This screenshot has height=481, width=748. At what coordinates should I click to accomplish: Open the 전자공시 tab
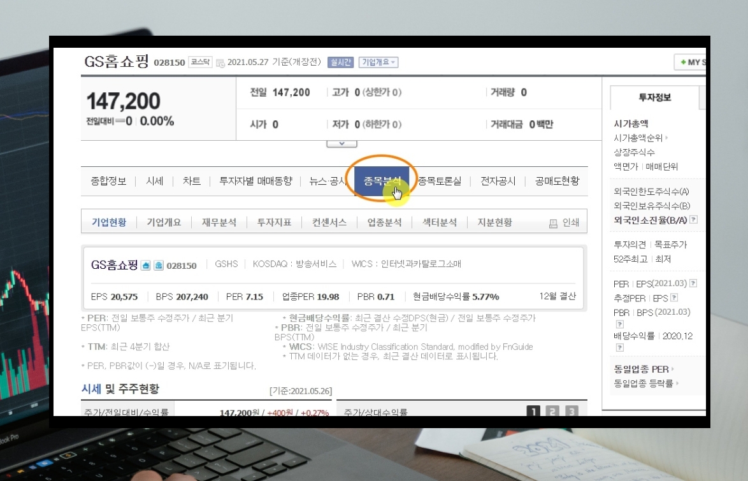[x=498, y=181]
